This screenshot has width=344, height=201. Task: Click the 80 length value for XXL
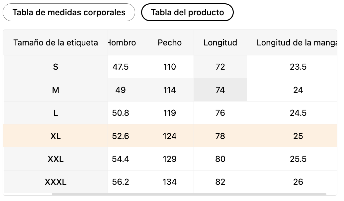220,159
